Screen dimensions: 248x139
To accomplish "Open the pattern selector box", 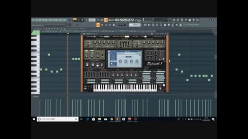I will tap(135, 25).
